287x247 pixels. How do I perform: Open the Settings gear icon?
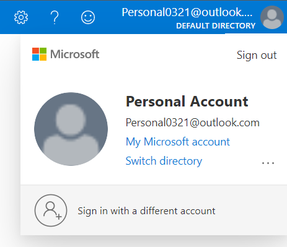tap(21, 17)
